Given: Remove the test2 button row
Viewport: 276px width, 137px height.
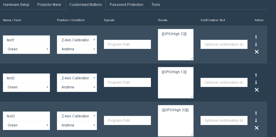Looking at the screenshot, I should 257,90.
